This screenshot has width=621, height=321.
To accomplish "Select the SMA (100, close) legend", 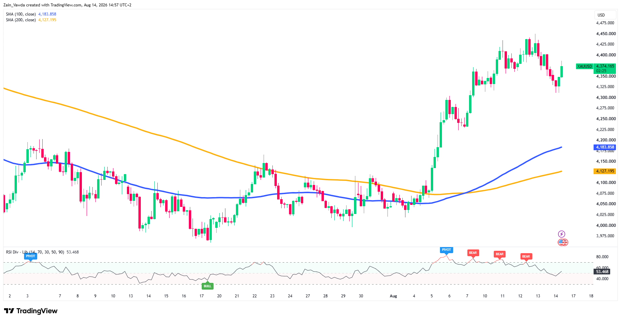I will point(21,14).
